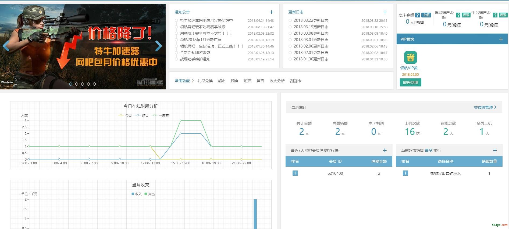Open 2018.01.30更新日志 entry
This screenshot has height=229, width=509.
pyautogui.click(x=311, y=59)
